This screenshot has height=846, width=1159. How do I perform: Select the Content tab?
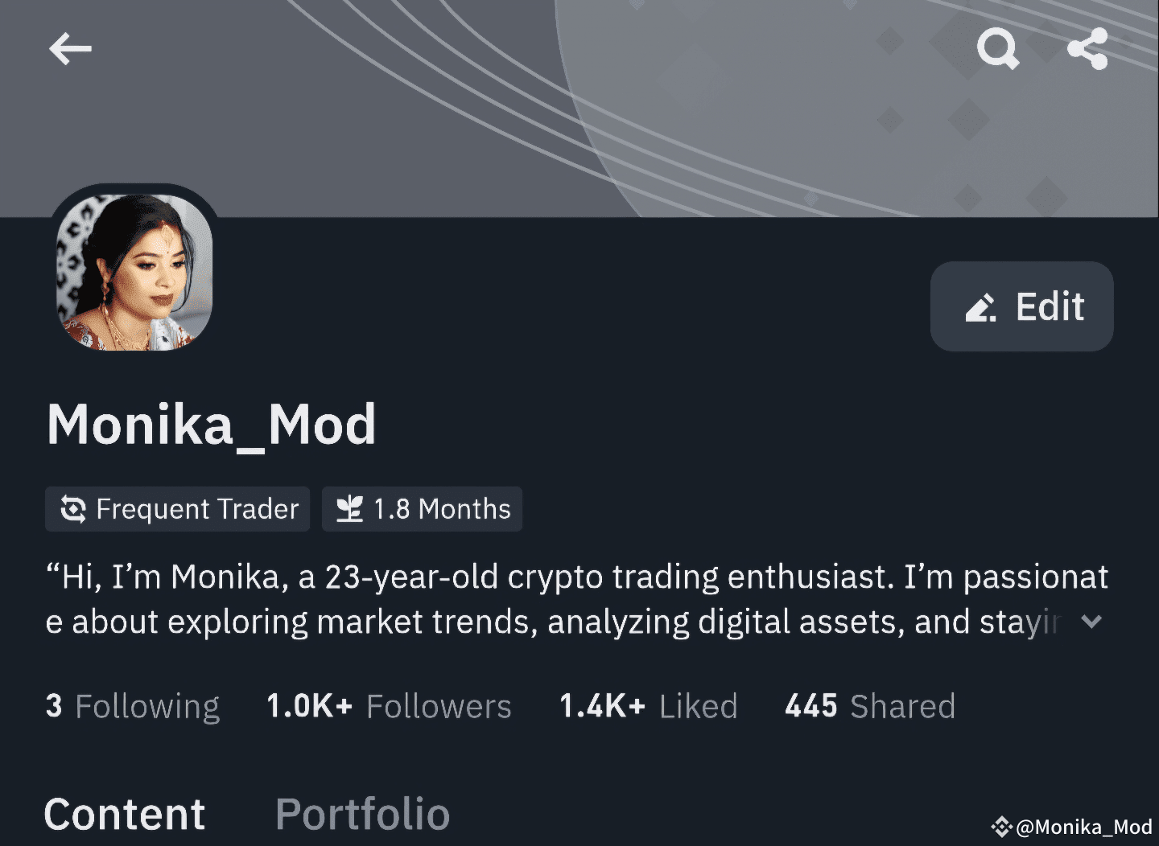[125, 813]
